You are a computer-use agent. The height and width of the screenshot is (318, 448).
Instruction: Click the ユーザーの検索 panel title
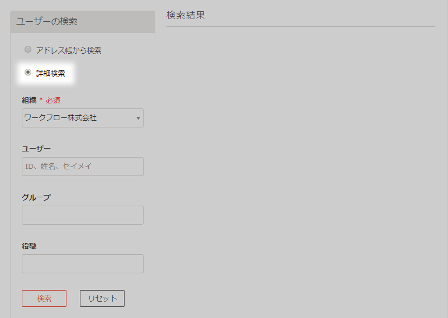point(47,21)
